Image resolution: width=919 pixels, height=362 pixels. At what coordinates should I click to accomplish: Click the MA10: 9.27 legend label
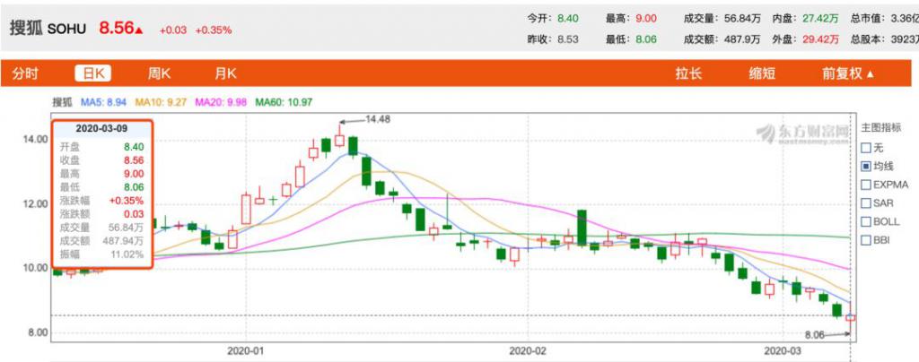click(162, 102)
